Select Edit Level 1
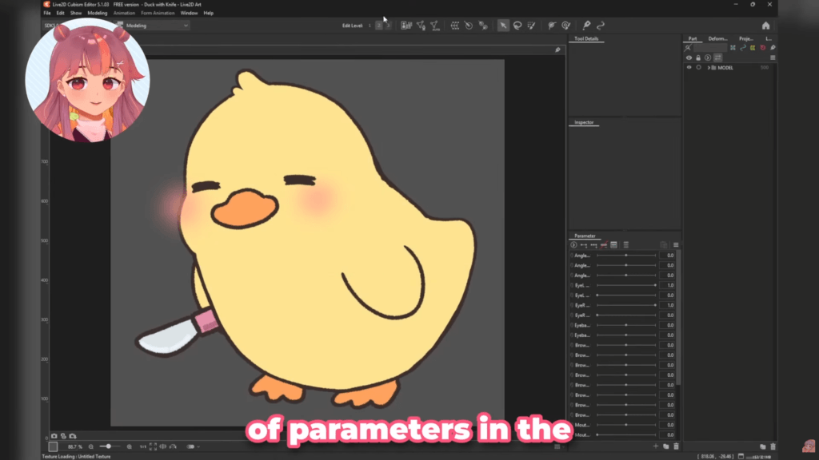819x460 pixels. [x=370, y=25]
